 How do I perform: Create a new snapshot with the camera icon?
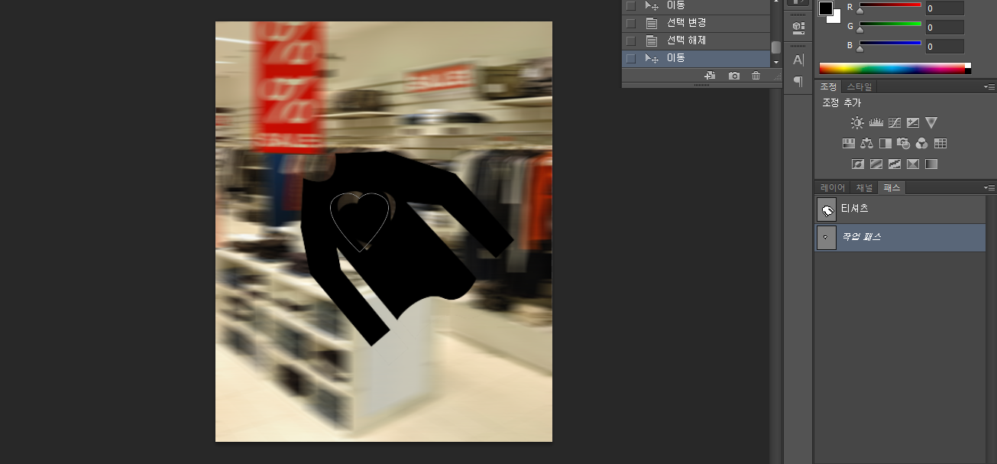pyautogui.click(x=734, y=76)
